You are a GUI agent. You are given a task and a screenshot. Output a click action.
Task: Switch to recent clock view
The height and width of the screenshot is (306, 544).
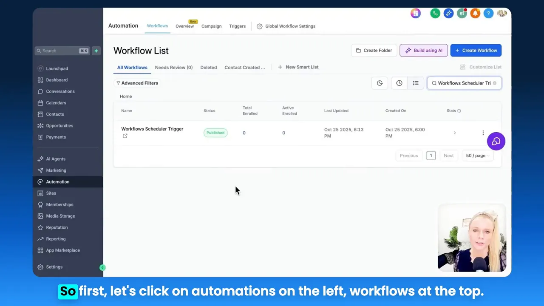point(399,83)
